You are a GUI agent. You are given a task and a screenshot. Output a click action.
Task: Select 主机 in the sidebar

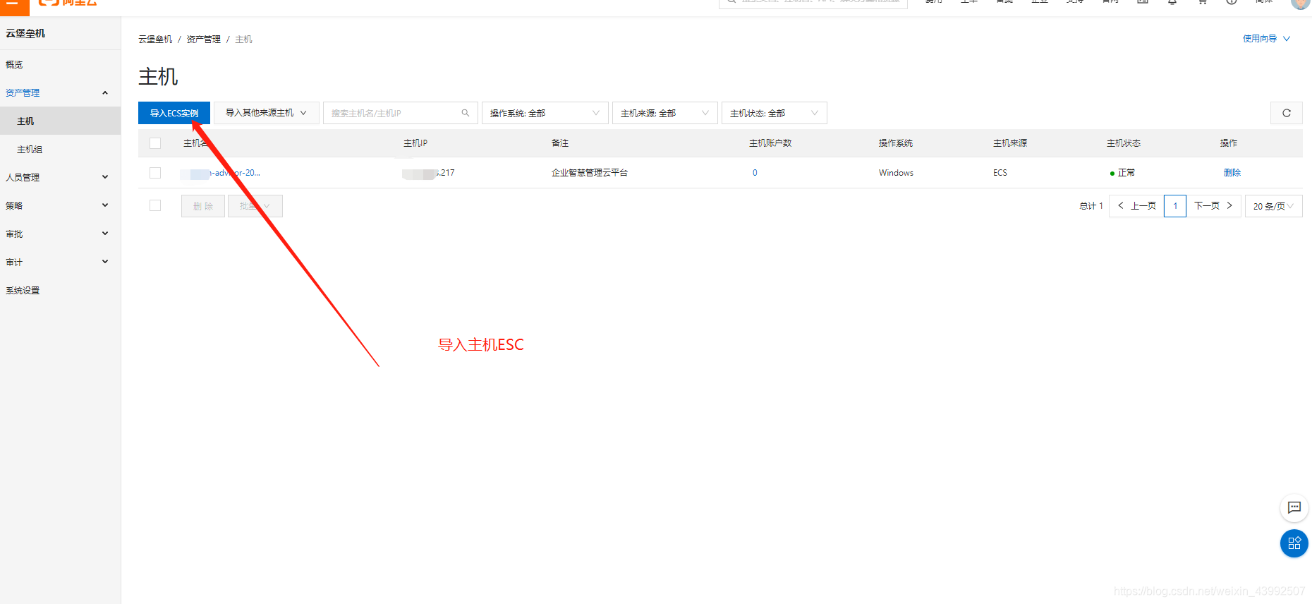click(x=60, y=121)
